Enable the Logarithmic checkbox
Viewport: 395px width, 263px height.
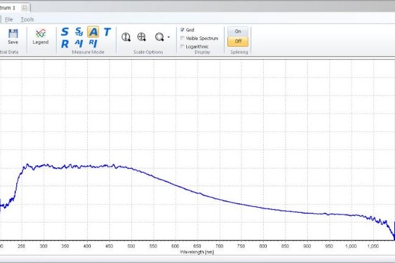[183, 47]
